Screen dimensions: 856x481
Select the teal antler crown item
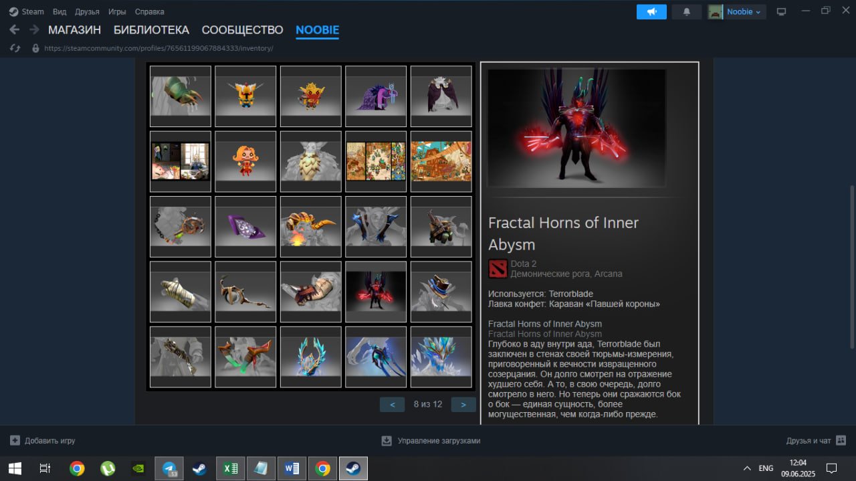(x=311, y=357)
